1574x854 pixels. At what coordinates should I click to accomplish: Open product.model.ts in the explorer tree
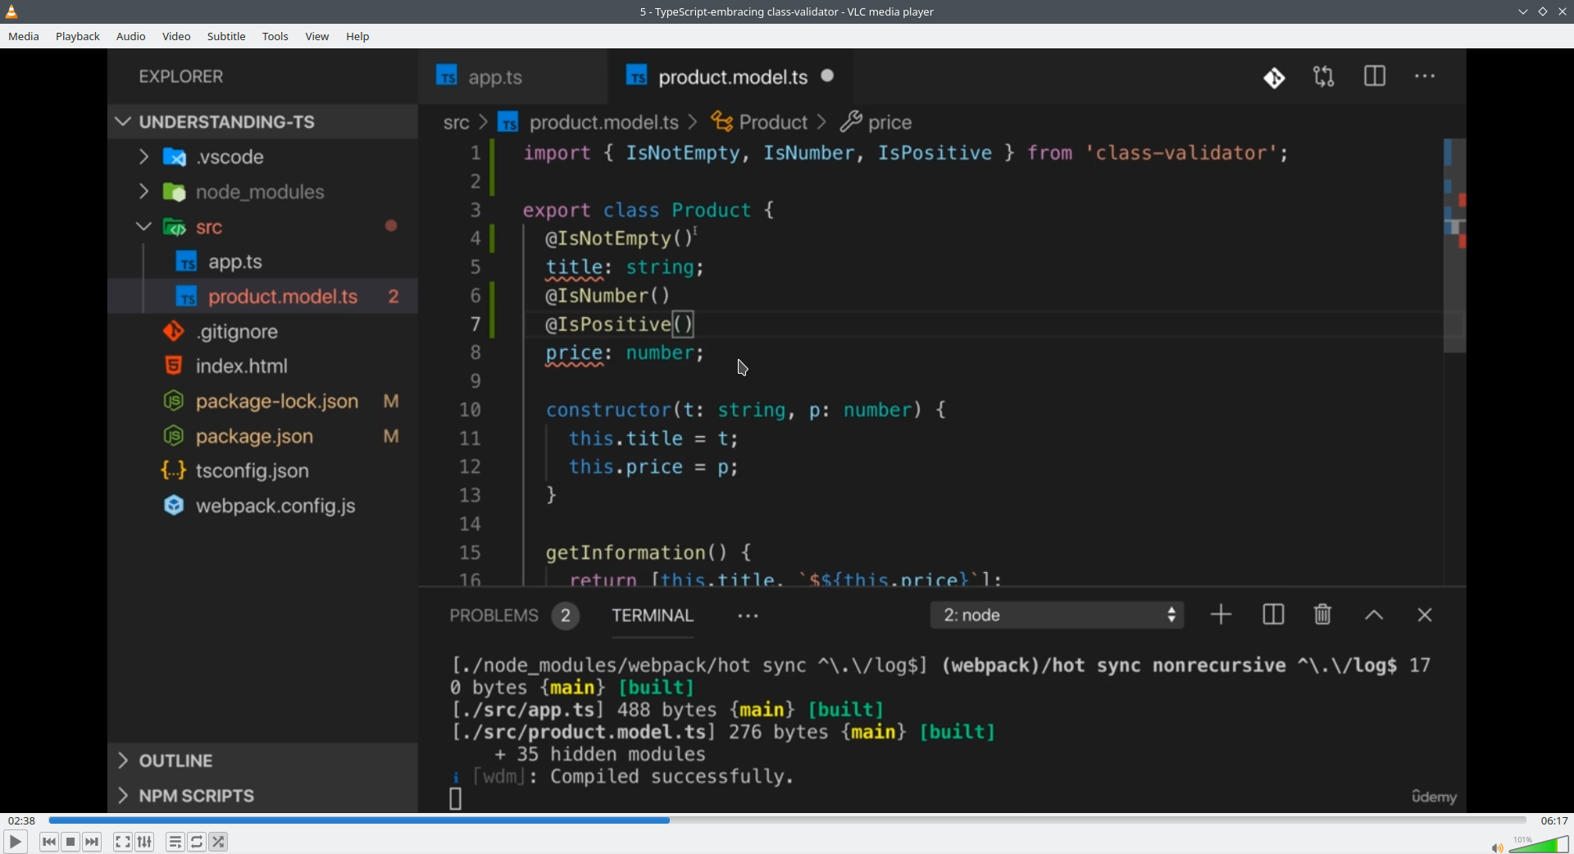[262, 296]
